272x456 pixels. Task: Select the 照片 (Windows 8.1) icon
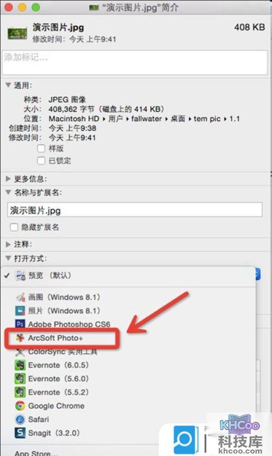[x=20, y=311]
